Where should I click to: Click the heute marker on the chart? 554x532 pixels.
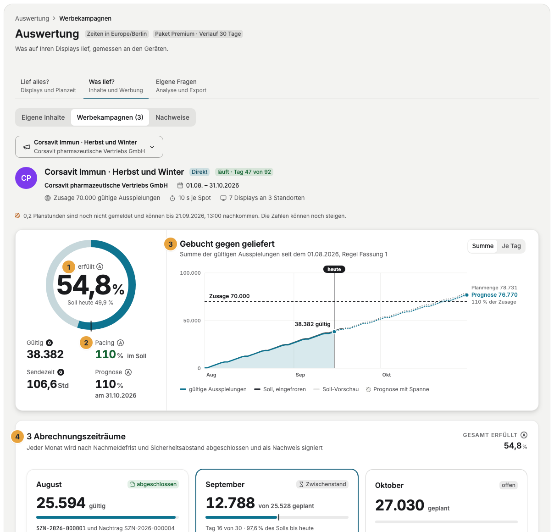tap(334, 269)
